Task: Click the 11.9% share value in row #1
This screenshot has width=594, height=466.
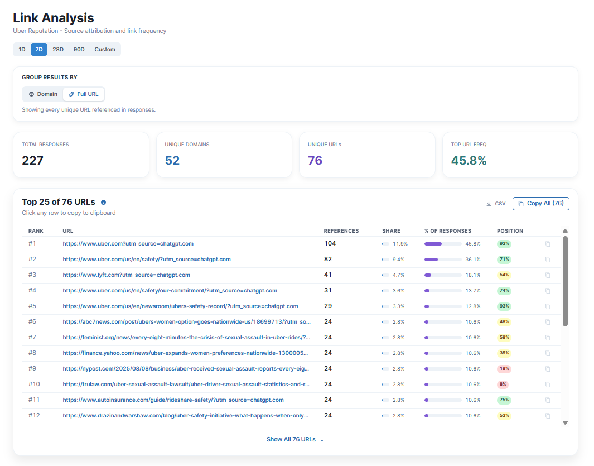Action: coord(400,244)
